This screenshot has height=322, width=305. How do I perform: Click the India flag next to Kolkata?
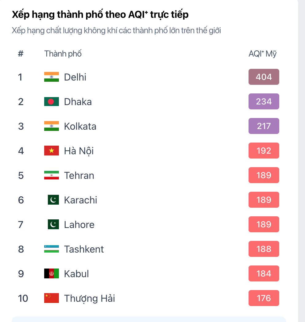click(51, 126)
